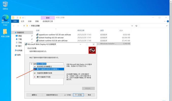The height and width of the screenshot is (101, 172).
Task: Click the 上一步(B) button
Action: pos(68,95)
